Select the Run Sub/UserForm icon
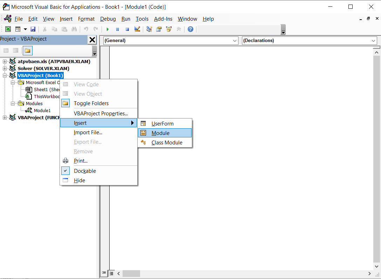Screen dimensions: 381x279 [108, 29]
